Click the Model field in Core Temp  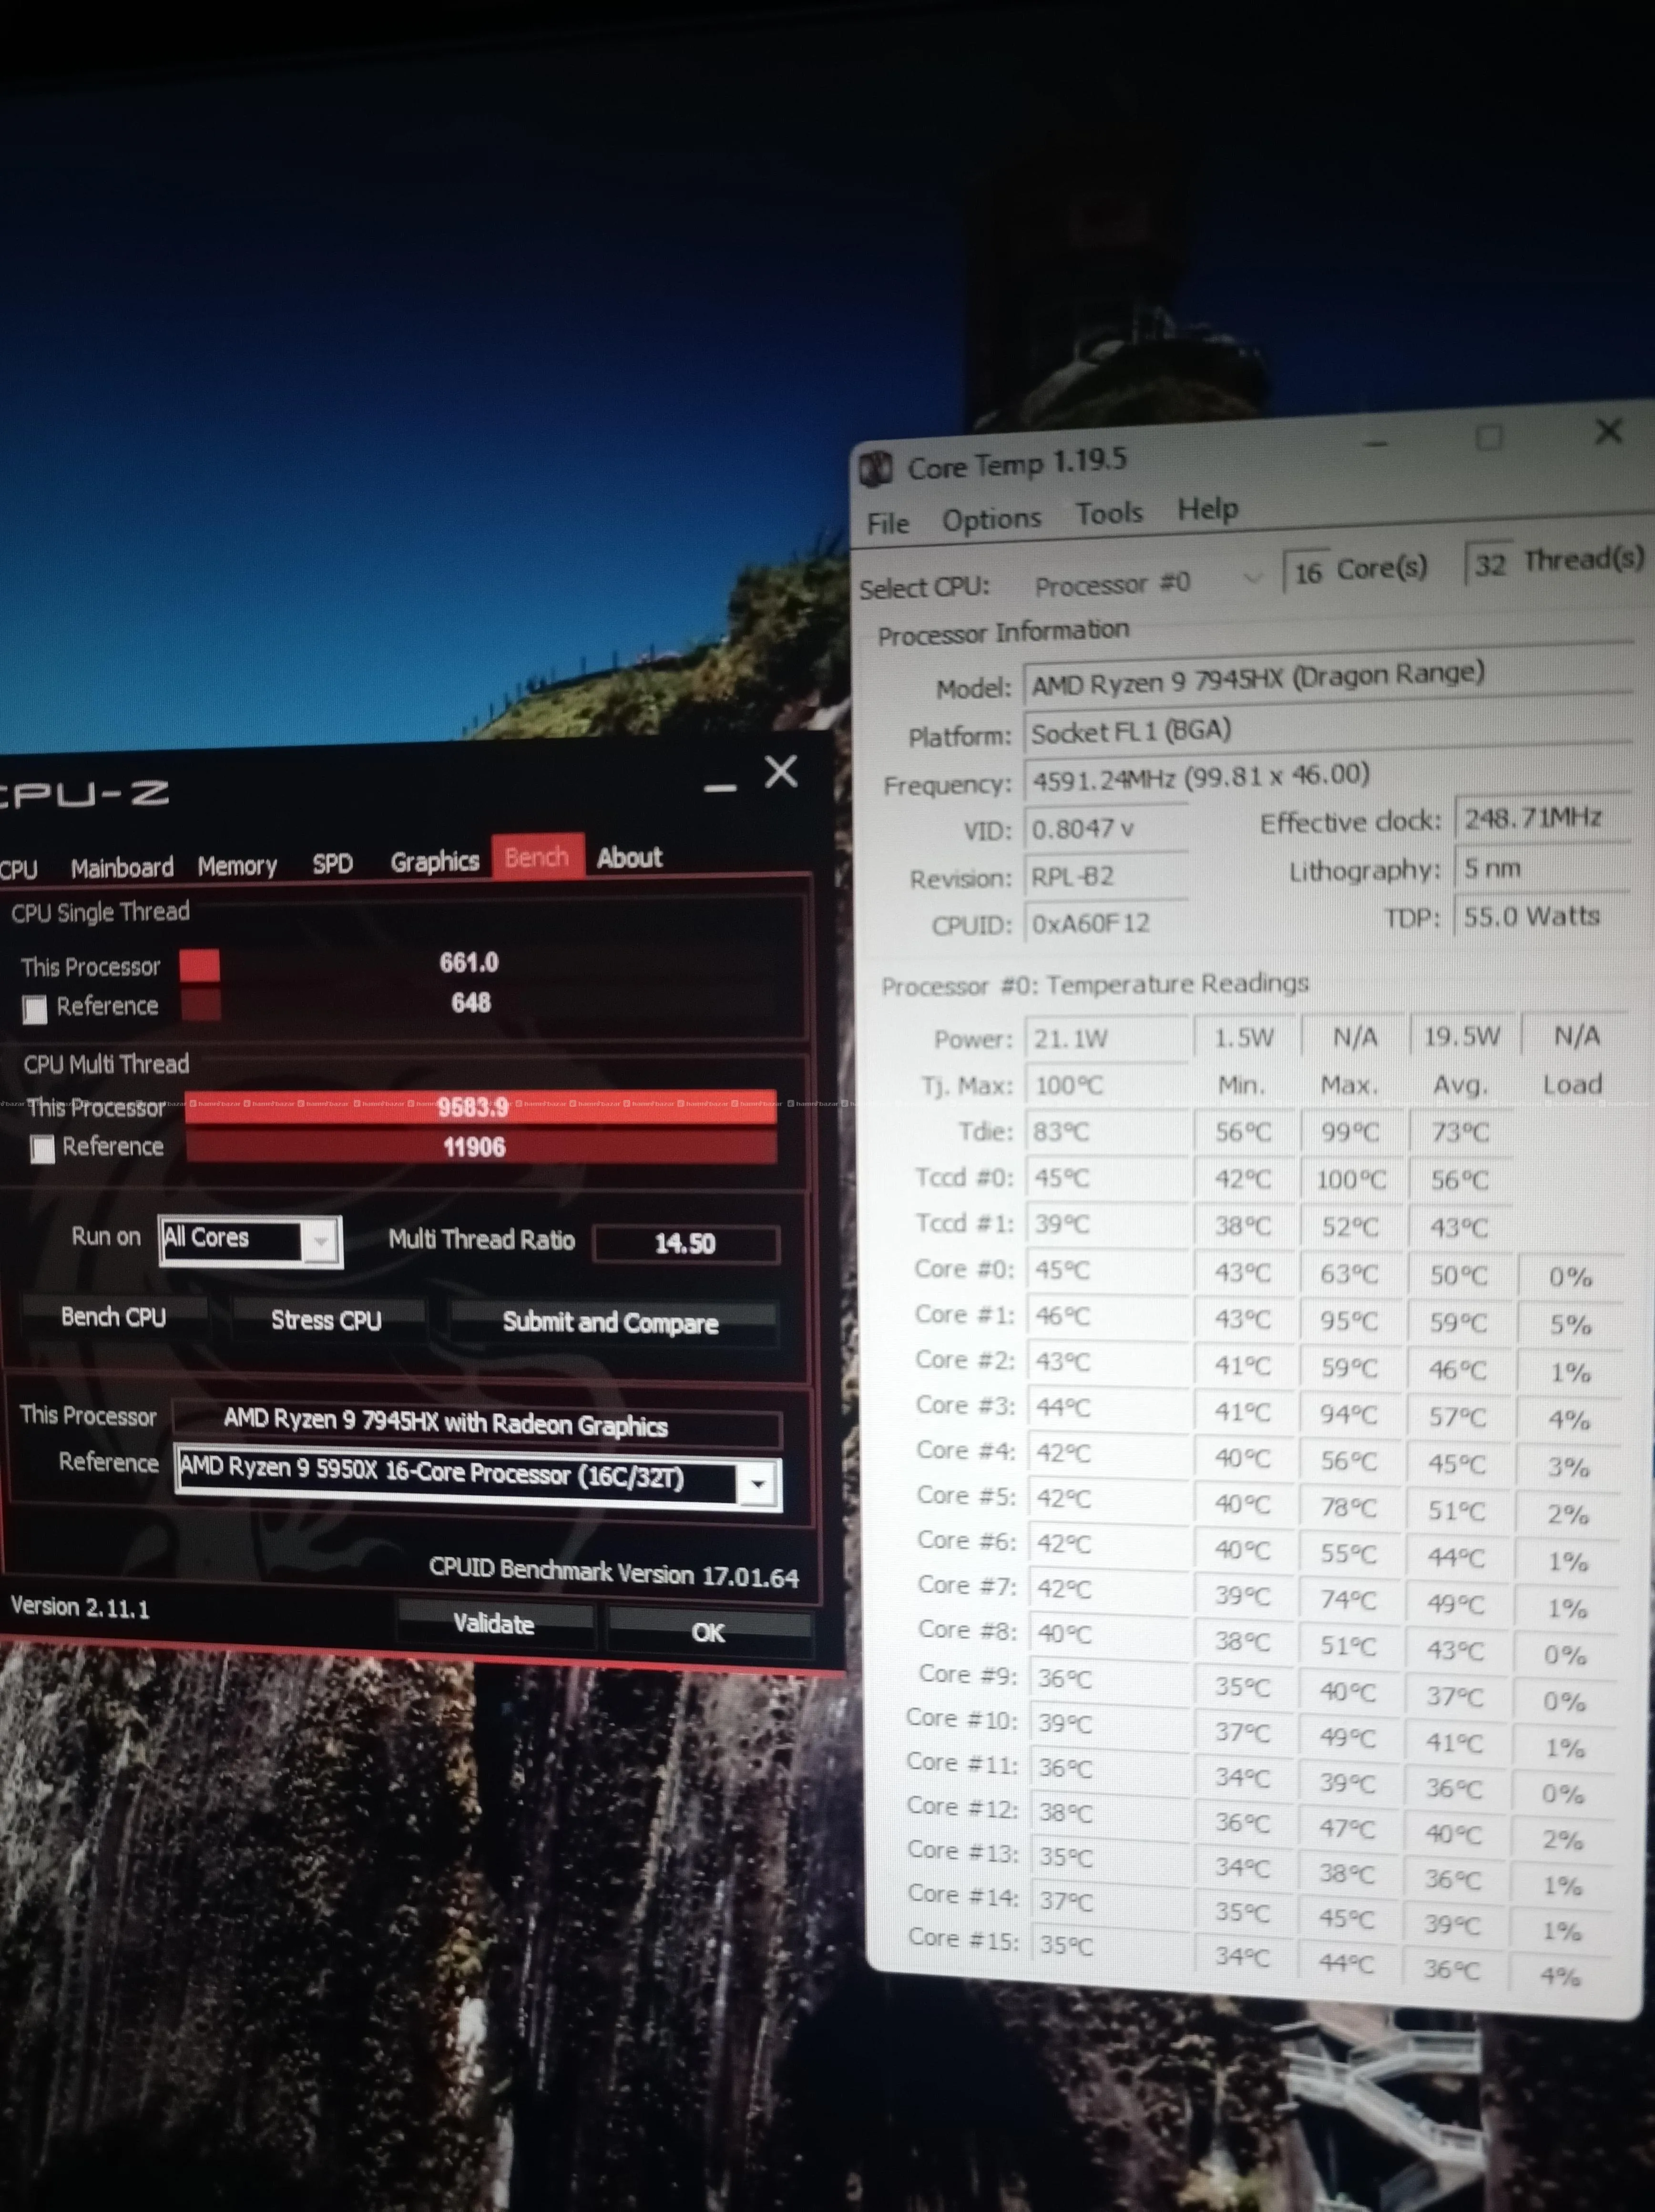1327,678
